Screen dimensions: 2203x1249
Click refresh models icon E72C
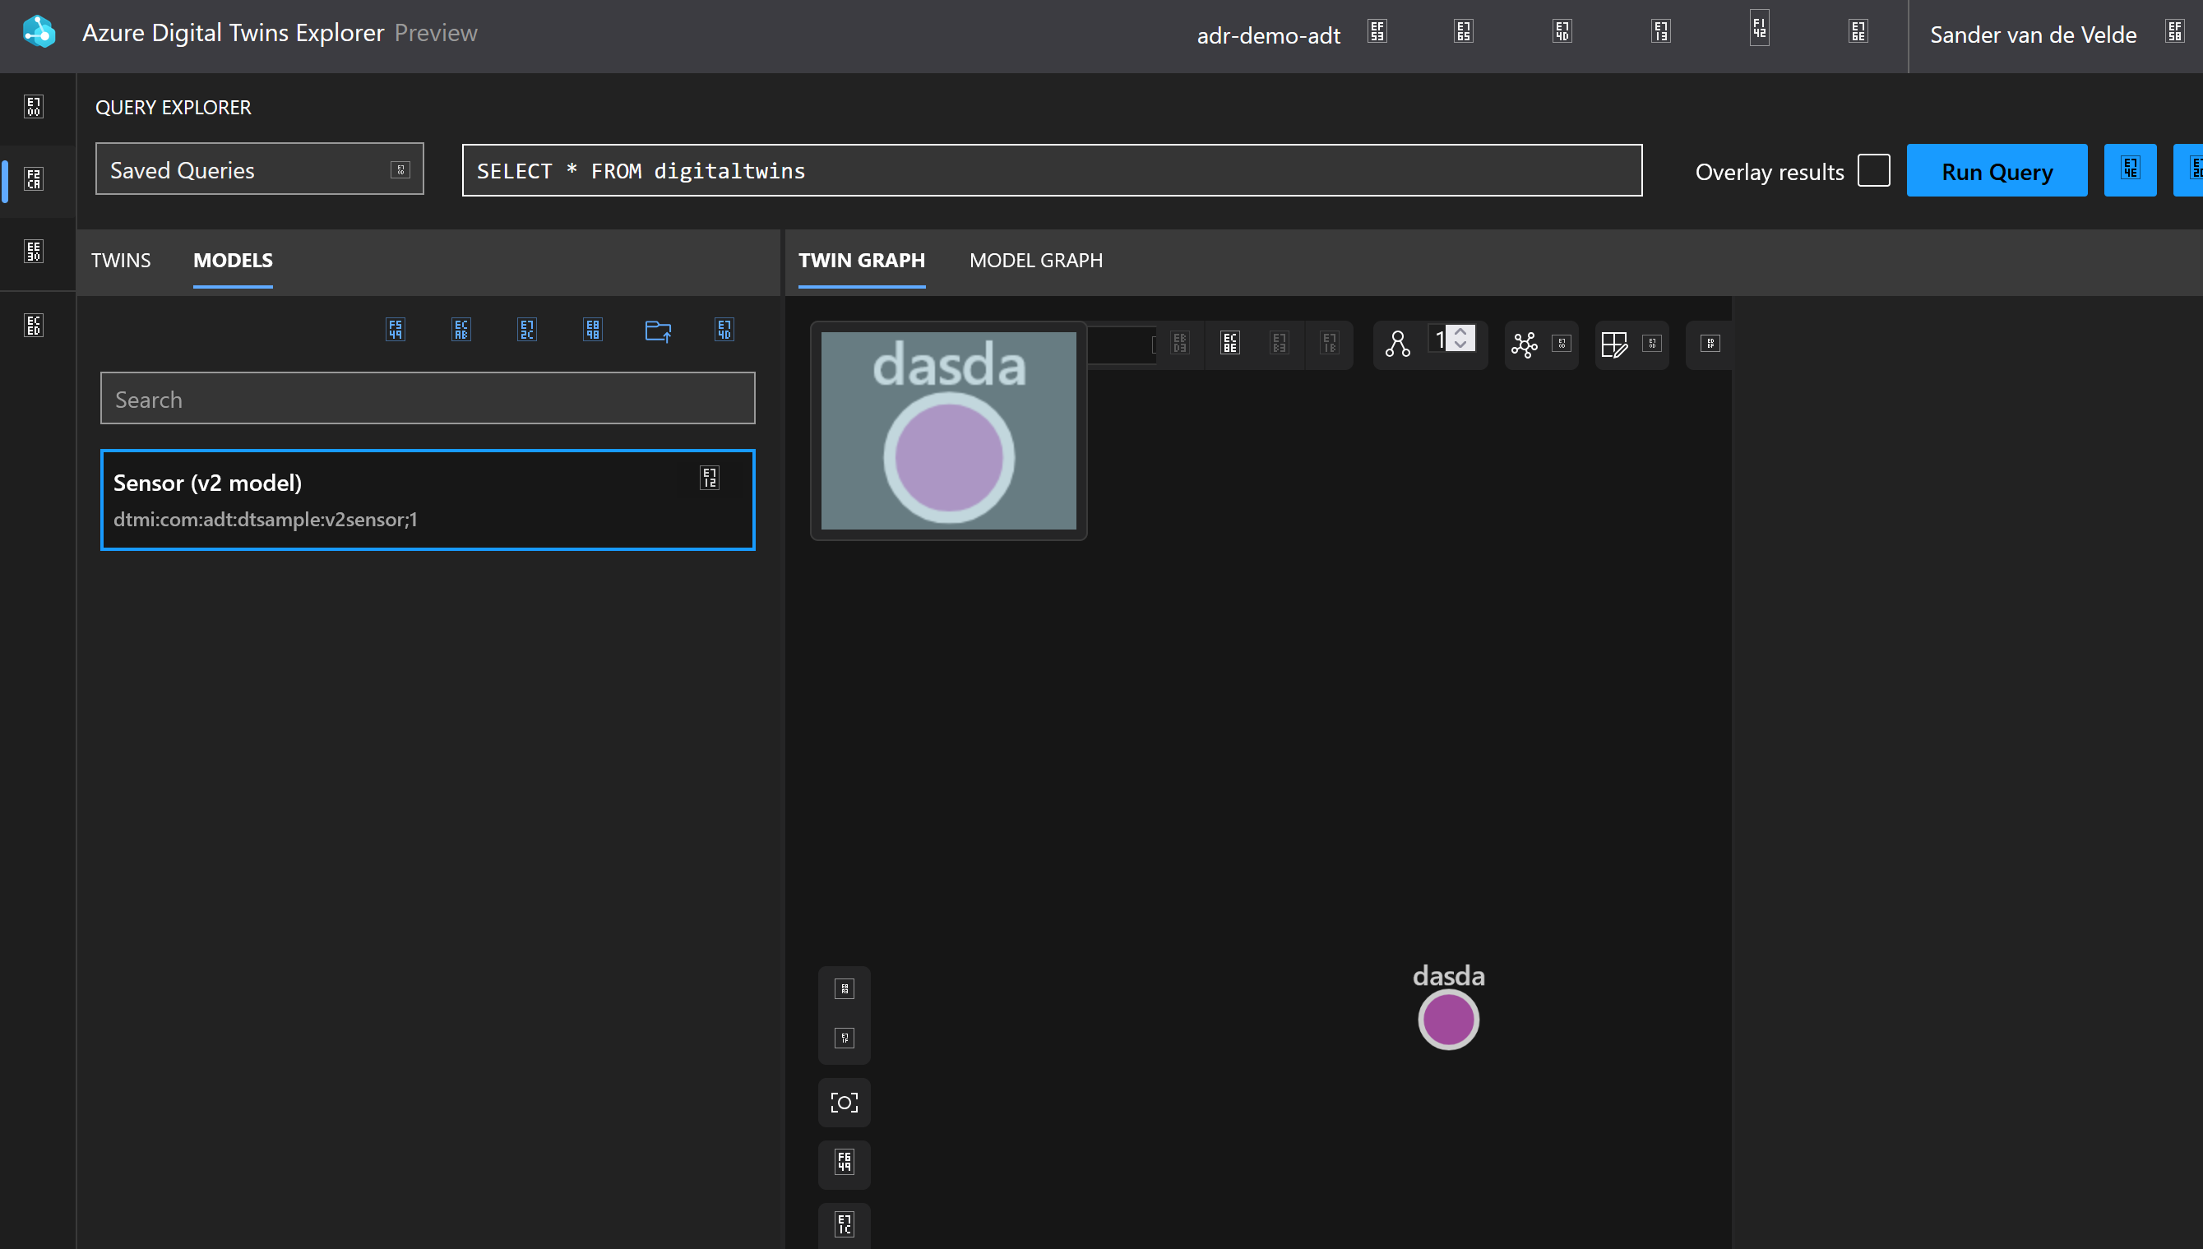click(527, 330)
